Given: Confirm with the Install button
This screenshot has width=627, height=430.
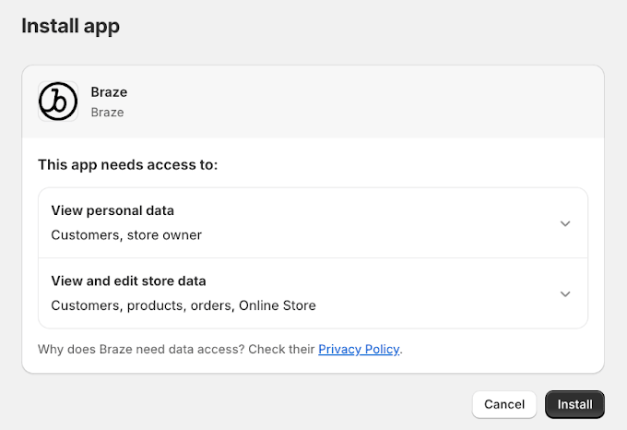Looking at the screenshot, I should coord(574,404).
